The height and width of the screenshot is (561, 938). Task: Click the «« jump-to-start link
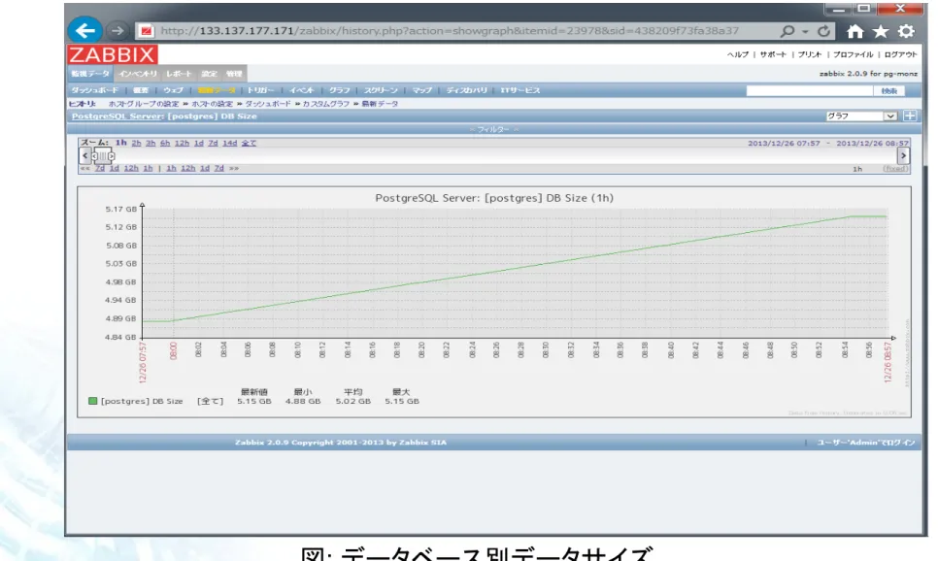84,169
